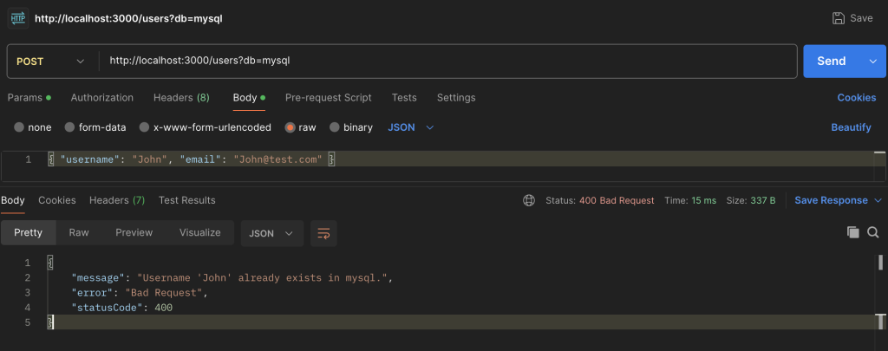
Task: Switch to the Authorization tab
Action: pyautogui.click(x=101, y=98)
